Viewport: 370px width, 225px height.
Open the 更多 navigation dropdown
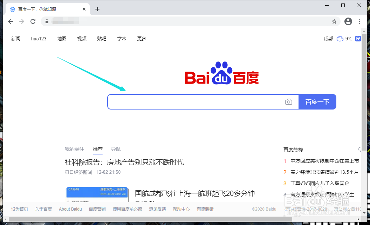pyautogui.click(x=142, y=39)
